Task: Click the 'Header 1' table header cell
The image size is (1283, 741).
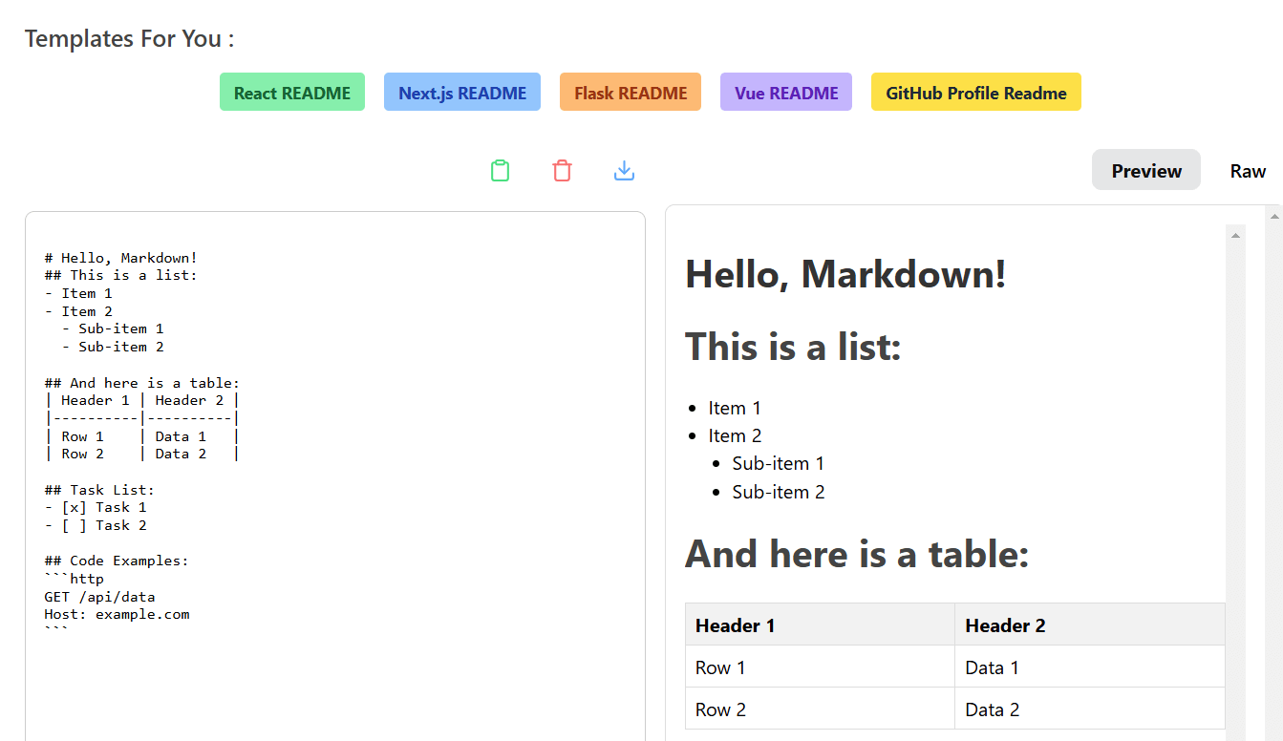Action: click(x=820, y=625)
